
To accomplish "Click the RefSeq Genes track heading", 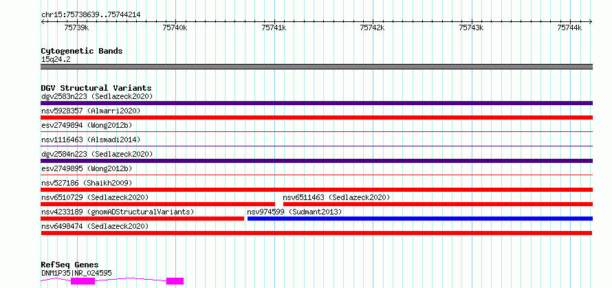I will (70, 265).
